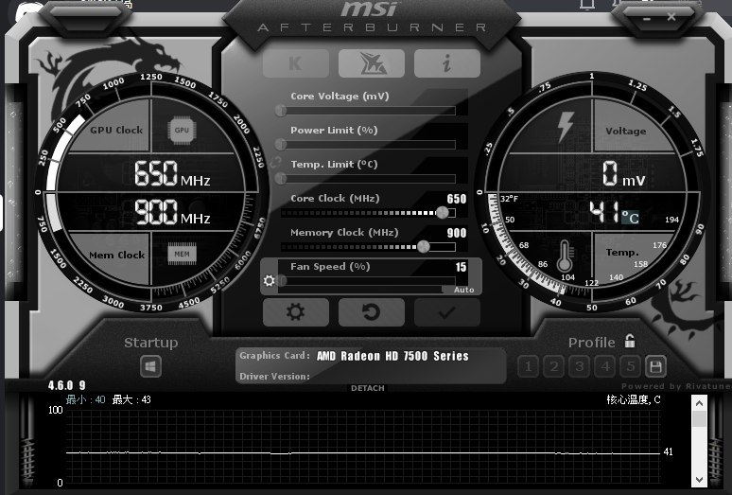The height and width of the screenshot is (495, 732).
Task: Apply settings with the checkmark button
Action: [x=446, y=312]
